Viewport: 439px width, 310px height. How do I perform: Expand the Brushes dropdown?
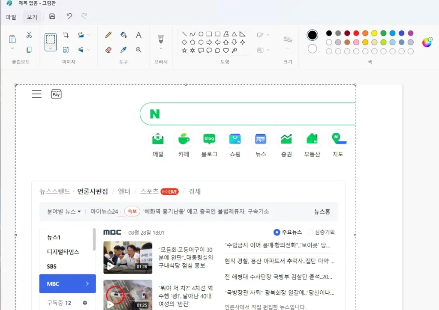point(161,49)
